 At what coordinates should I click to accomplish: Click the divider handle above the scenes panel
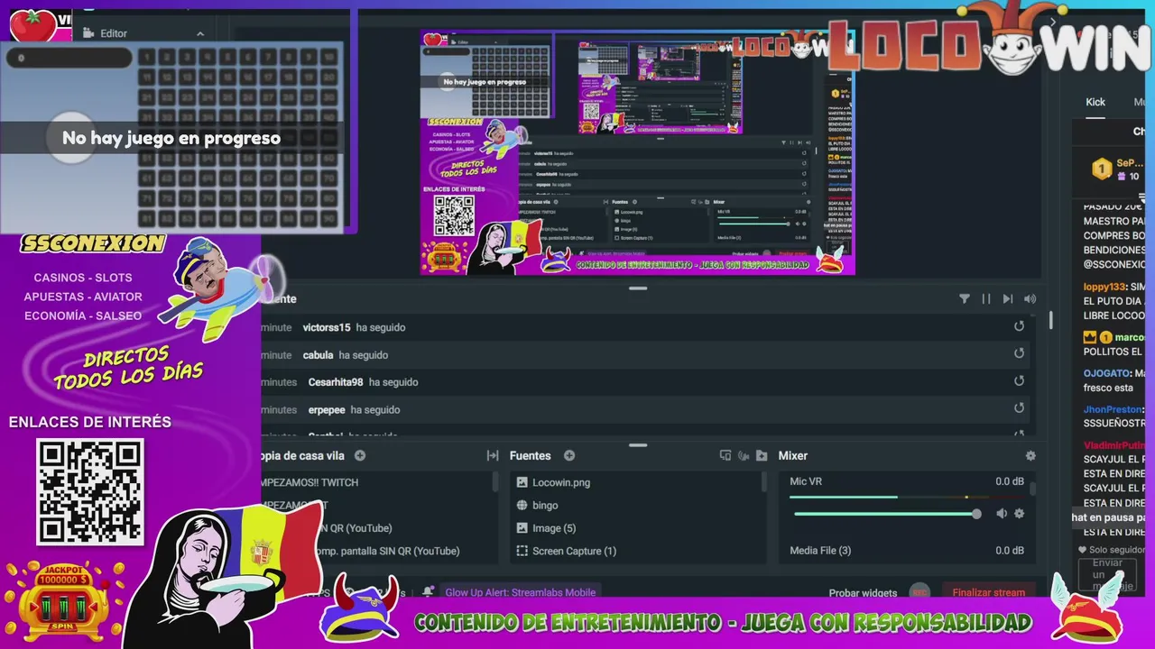point(638,445)
